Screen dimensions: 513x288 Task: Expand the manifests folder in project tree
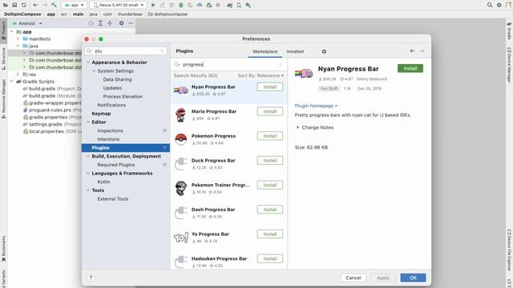18,38
